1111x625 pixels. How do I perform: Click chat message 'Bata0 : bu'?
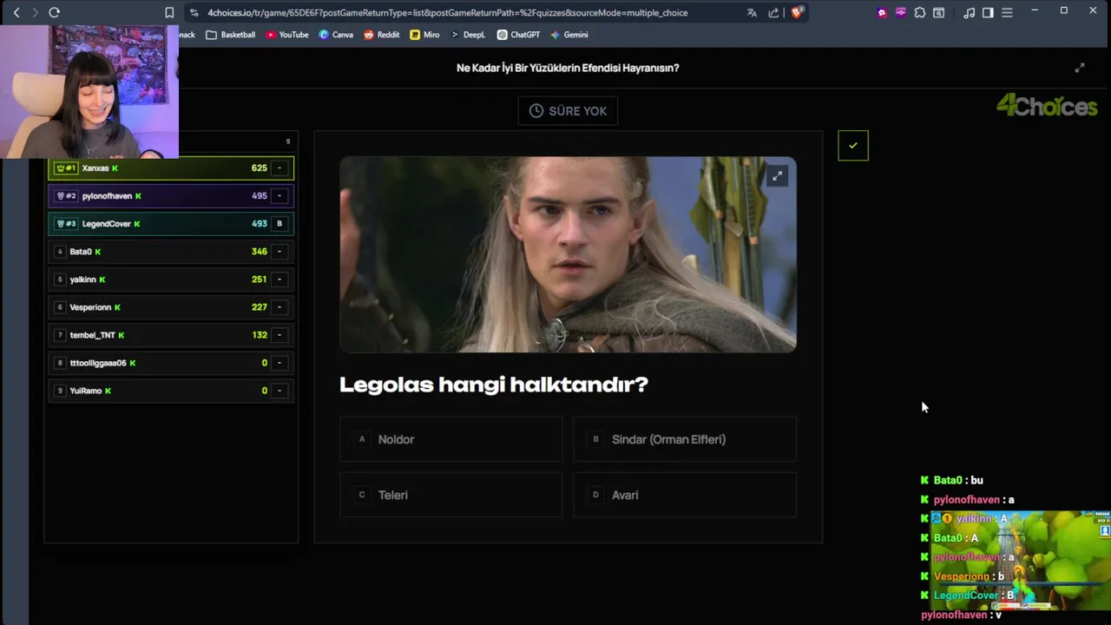pos(952,480)
